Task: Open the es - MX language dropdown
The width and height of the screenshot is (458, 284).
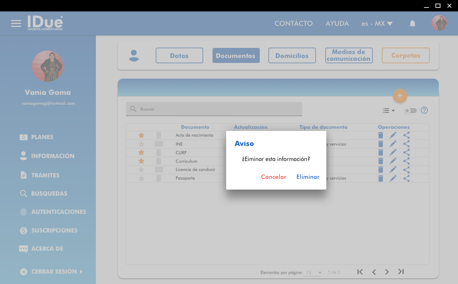Action: (x=377, y=24)
